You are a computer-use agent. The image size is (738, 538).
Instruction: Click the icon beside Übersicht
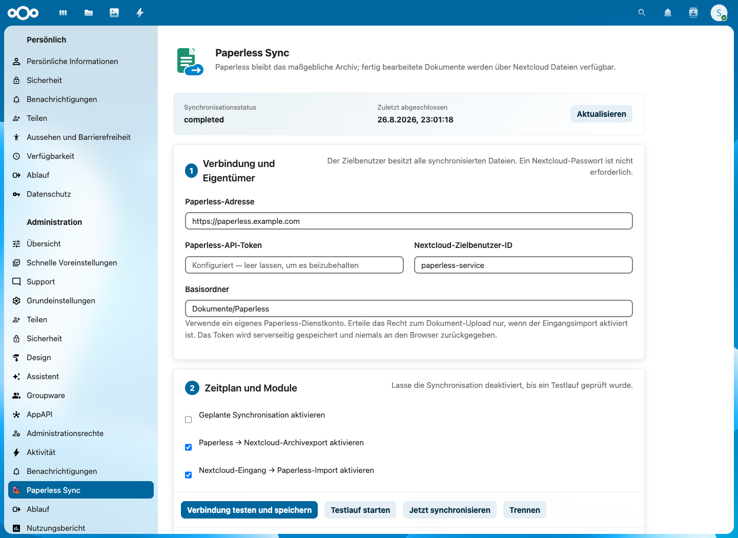click(x=16, y=244)
